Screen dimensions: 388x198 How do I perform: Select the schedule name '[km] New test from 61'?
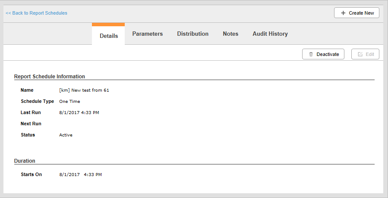[x=84, y=90]
